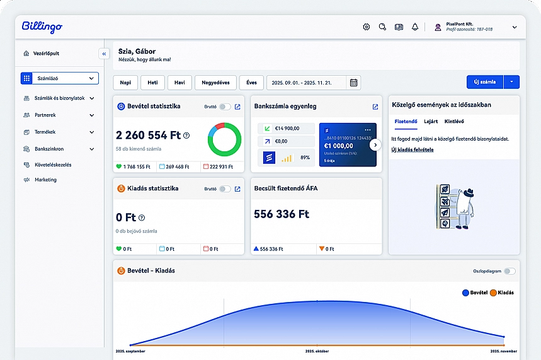Screen dimensions: 541x360
Task: Click the Havi period button
Action: point(179,83)
